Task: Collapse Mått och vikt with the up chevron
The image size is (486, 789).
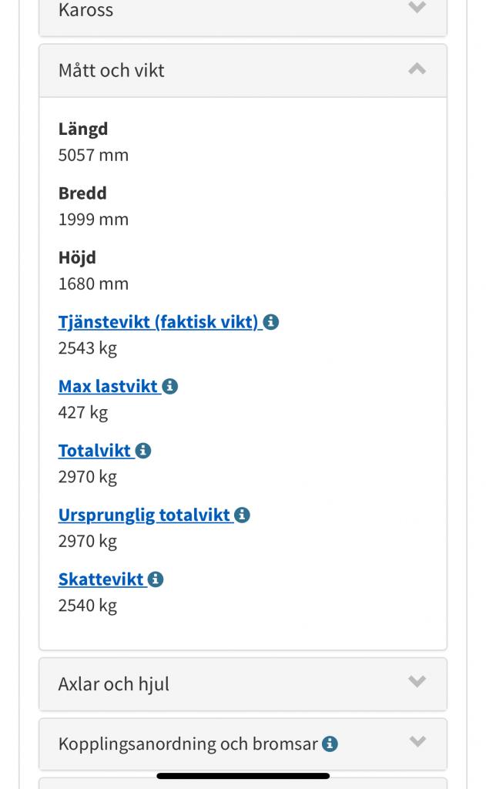Action: 417,69
